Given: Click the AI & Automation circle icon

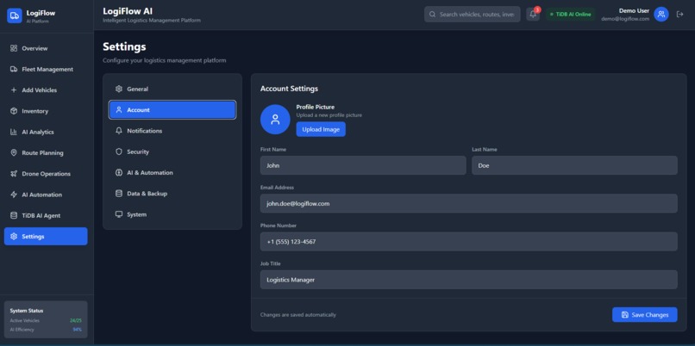Looking at the screenshot, I should coord(119,172).
